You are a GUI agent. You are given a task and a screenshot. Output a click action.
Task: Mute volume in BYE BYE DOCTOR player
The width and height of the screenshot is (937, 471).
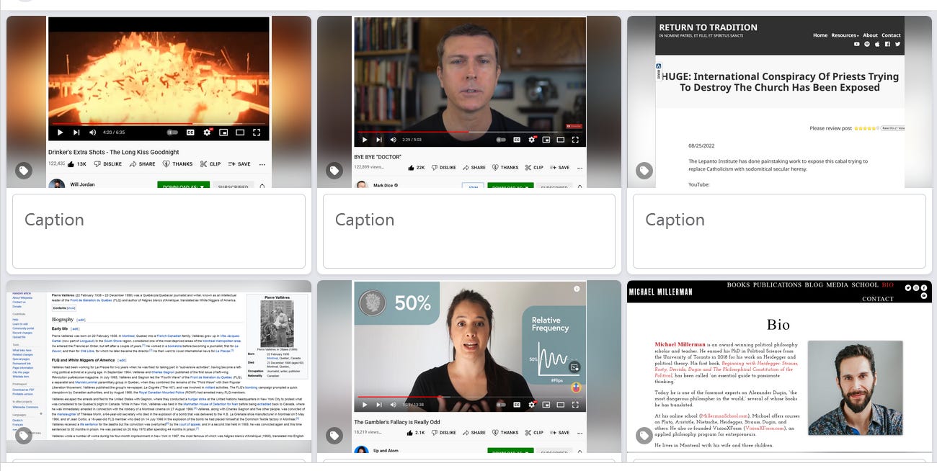(393, 140)
